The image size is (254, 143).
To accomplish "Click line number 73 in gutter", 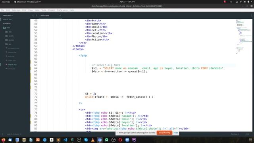I will [x=36, y=97].
